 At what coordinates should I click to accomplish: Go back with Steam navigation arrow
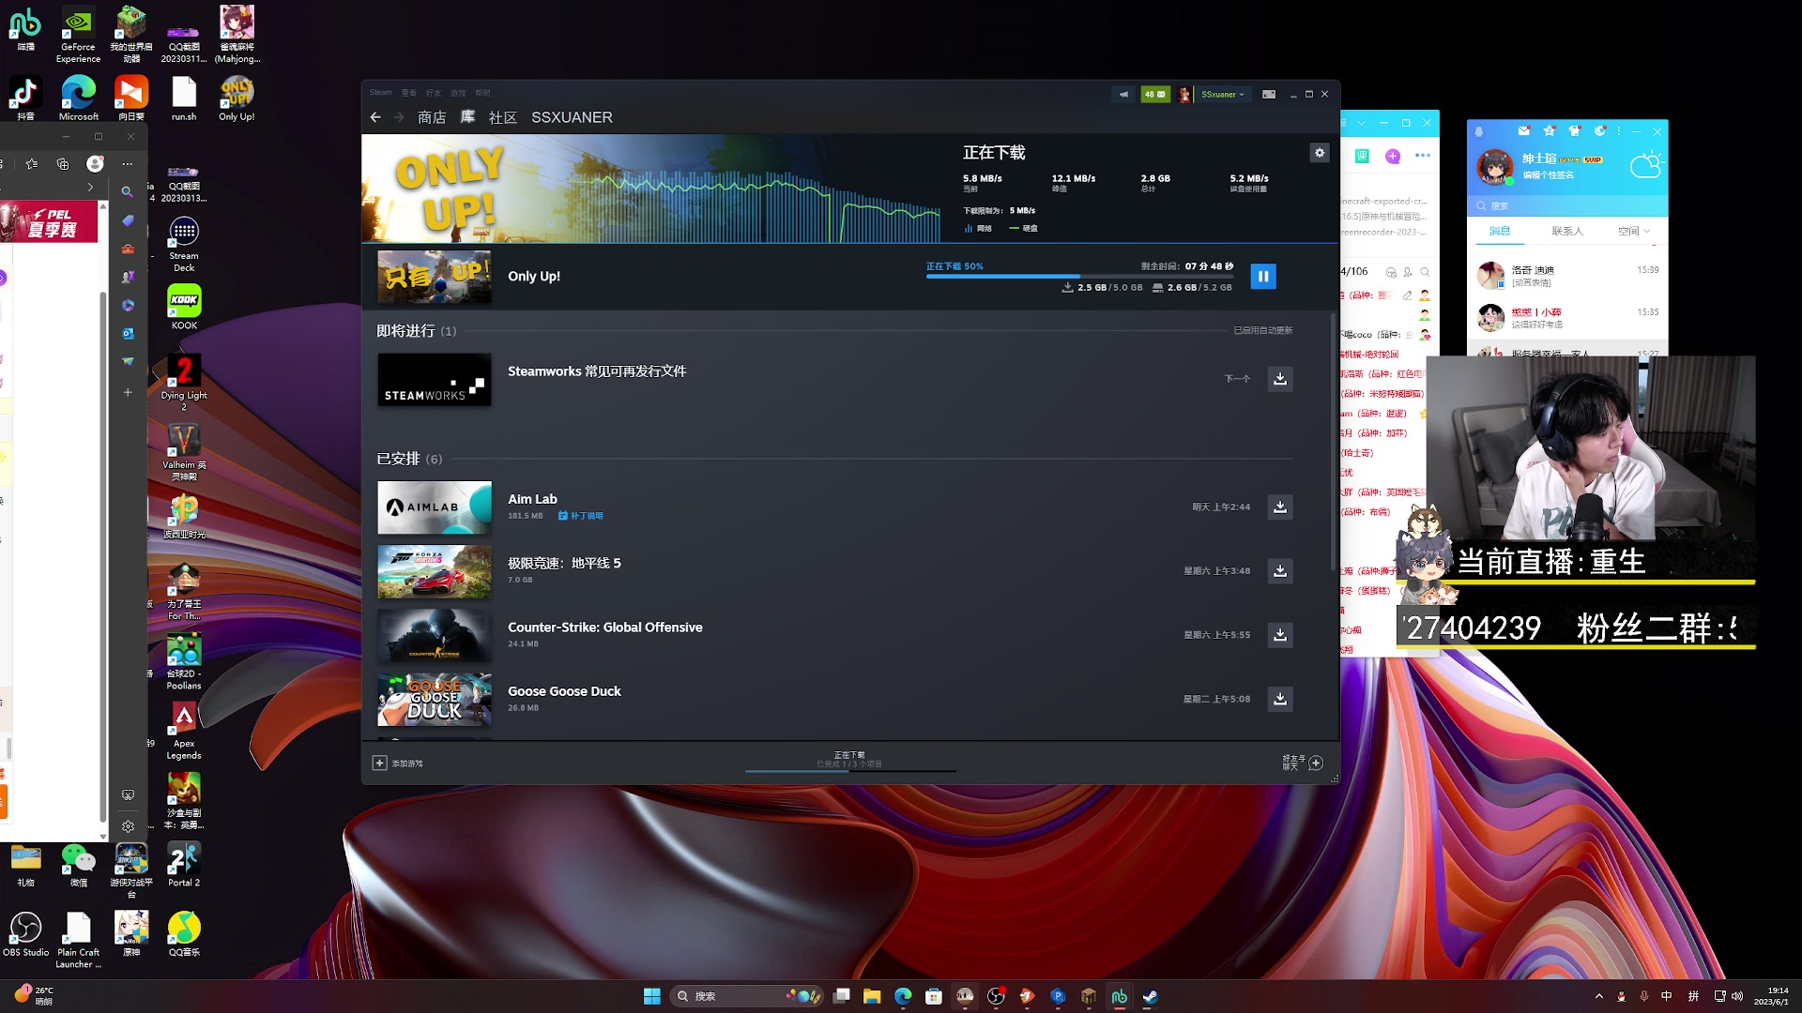[x=375, y=117]
